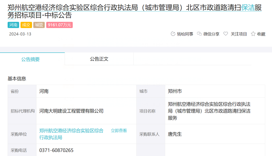Click the forward-to-colleague arrow icon
Viewport: 272px width, 156px height.
(x=173, y=34)
